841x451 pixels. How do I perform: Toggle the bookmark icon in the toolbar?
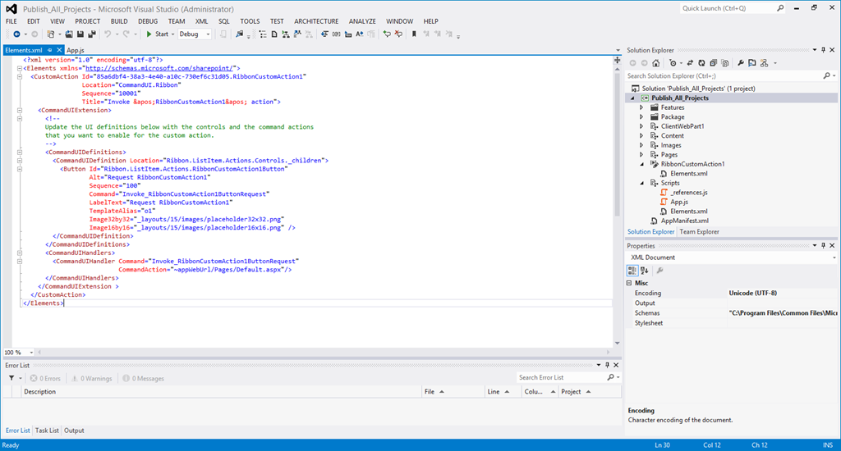click(414, 34)
